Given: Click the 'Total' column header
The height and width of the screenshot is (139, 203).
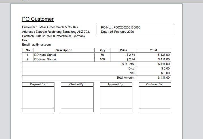Looking at the screenshot, I should (x=153, y=50).
